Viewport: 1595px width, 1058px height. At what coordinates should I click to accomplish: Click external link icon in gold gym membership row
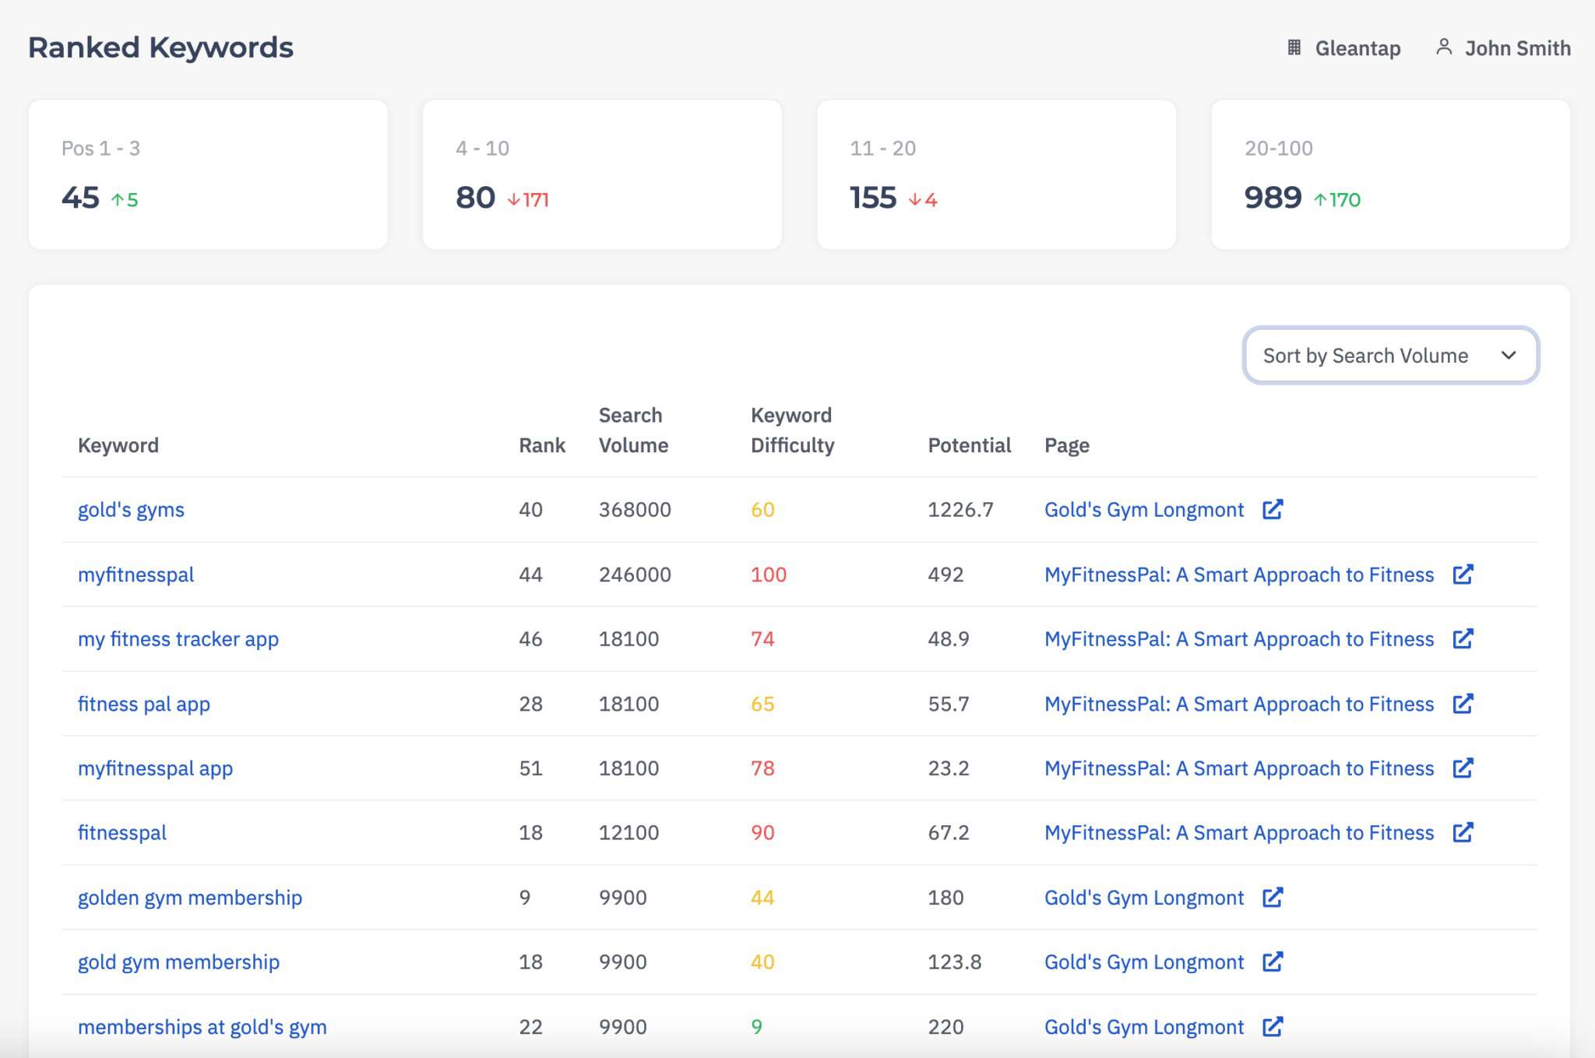click(x=1272, y=961)
